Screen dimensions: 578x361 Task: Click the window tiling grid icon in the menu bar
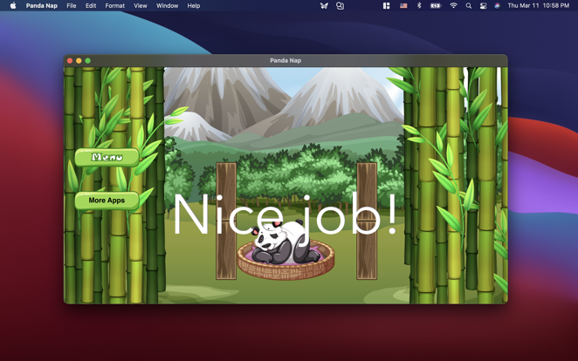pos(386,6)
